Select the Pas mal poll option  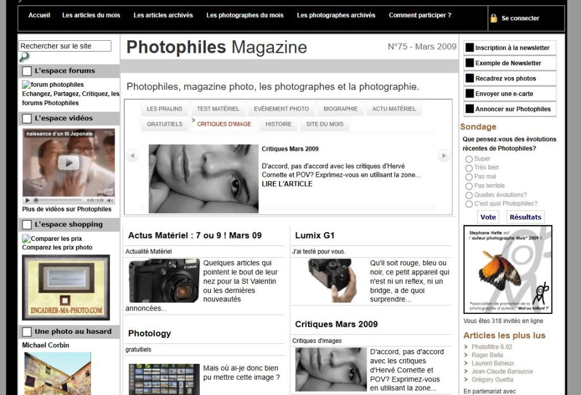pyautogui.click(x=469, y=177)
